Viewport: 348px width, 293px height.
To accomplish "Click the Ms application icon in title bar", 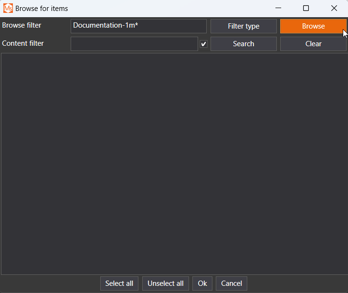I will (8, 8).
